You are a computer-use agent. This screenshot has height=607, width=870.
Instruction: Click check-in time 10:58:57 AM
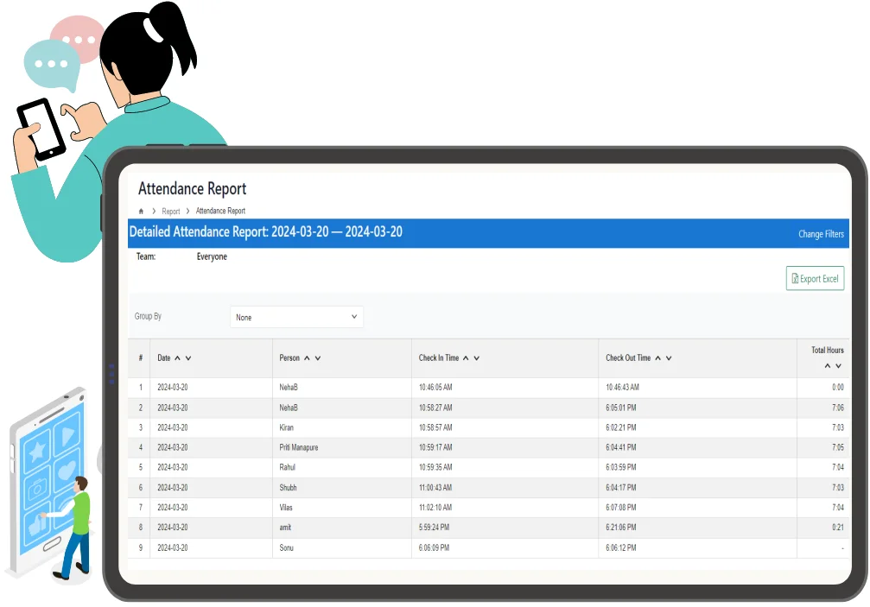(435, 427)
